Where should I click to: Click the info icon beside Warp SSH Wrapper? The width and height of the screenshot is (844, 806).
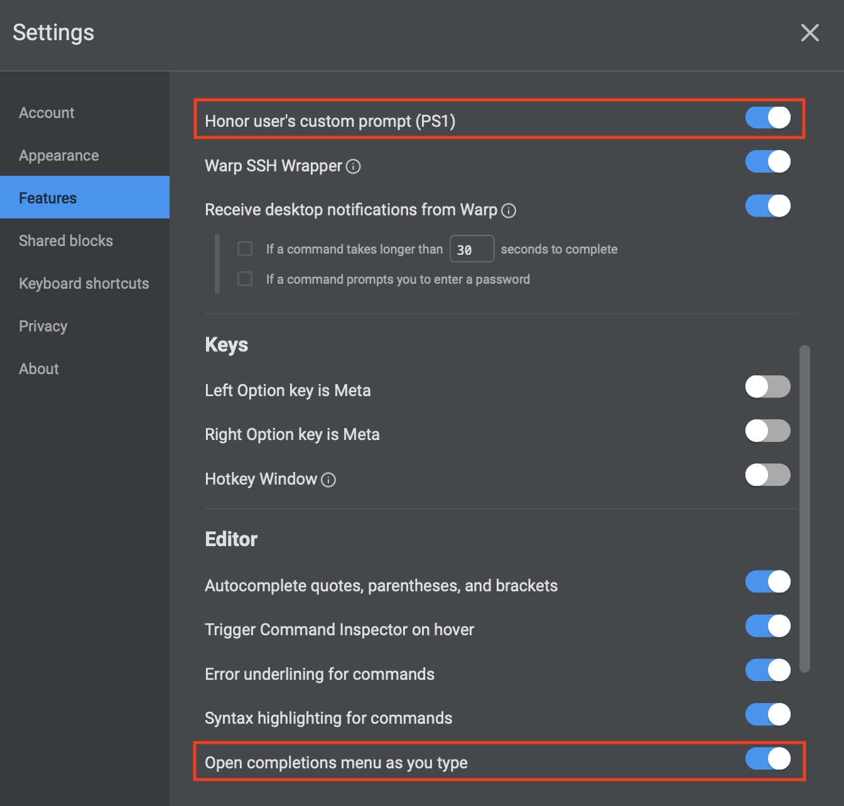(354, 166)
